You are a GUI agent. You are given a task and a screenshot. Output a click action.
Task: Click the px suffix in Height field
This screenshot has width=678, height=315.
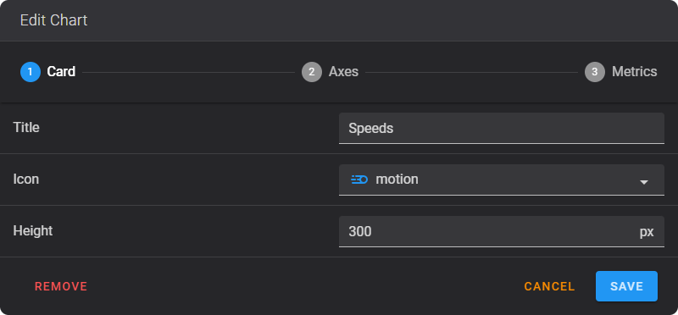click(647, 232)
